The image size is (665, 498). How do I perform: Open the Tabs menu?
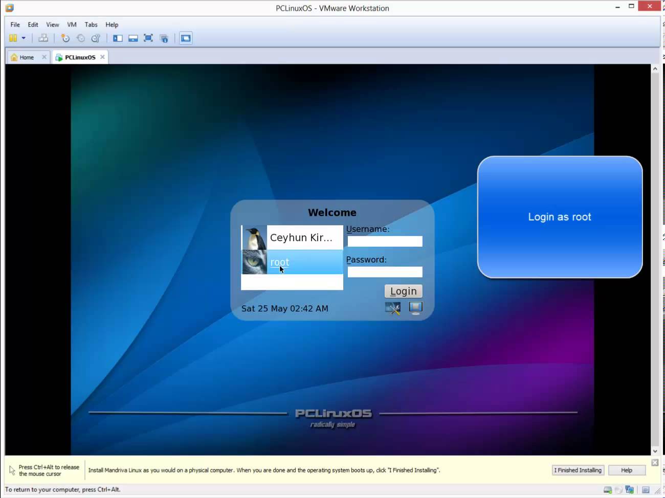tap(91, 24)
